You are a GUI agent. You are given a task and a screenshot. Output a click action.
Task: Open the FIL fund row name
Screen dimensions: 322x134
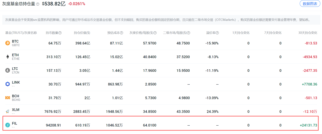pyautogui.click(x=15, y=124)
